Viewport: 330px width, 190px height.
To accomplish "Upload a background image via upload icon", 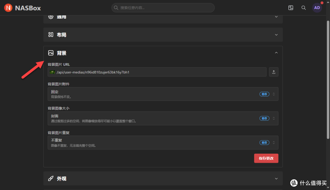I will 273,72.
